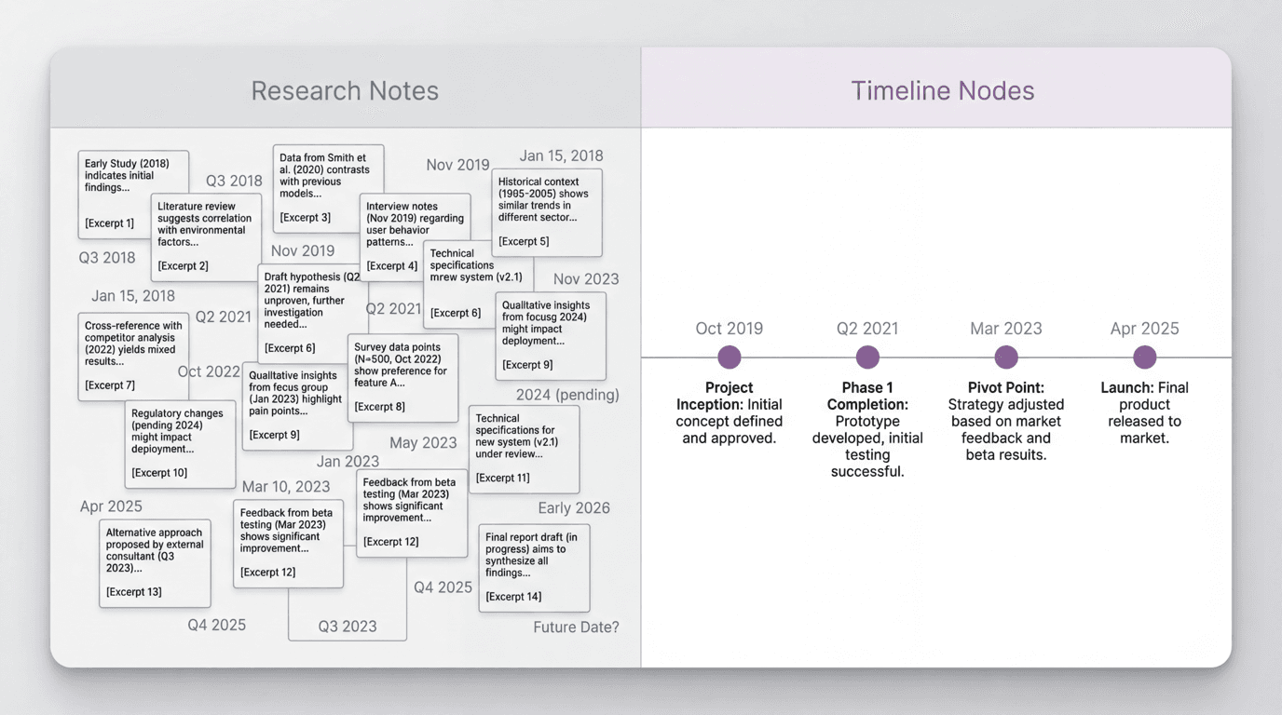The width and height of the screenshot is (1282, 715).
Task: Select the Survey data points Excerpt 8 note
Action: [x=402, y=376]
